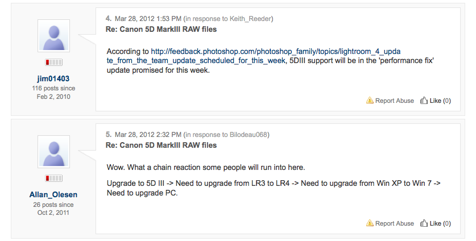
Task: Click post 5 title 'Re: Canon 5D MarkIII RAW files'
Action: click(161, 146)
